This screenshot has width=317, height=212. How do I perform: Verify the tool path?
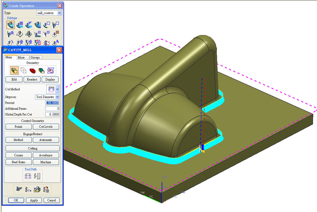coord(37,189)
